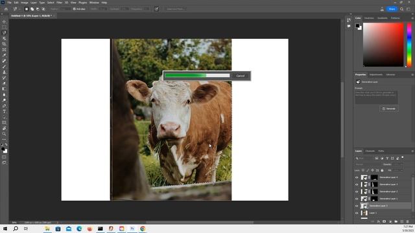Open the File menu

click(x=9, y=3)
